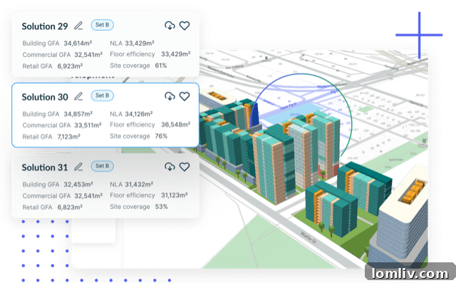Click Site coverage value 76%

tap(161, 136)
